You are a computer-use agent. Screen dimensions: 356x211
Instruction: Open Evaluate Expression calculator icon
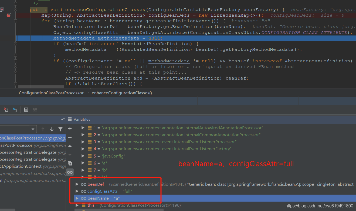[26, 110]
